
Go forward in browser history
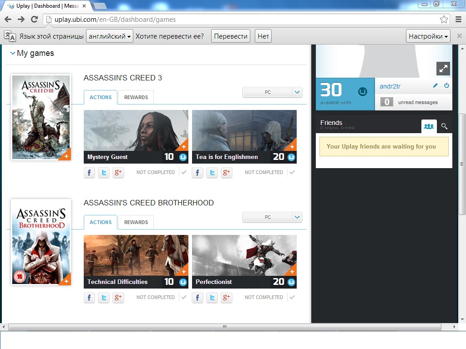[21, 19]
